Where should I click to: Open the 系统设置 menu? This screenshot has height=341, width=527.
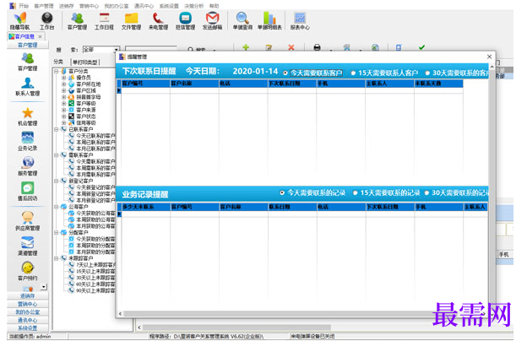[x=169, y=6]
